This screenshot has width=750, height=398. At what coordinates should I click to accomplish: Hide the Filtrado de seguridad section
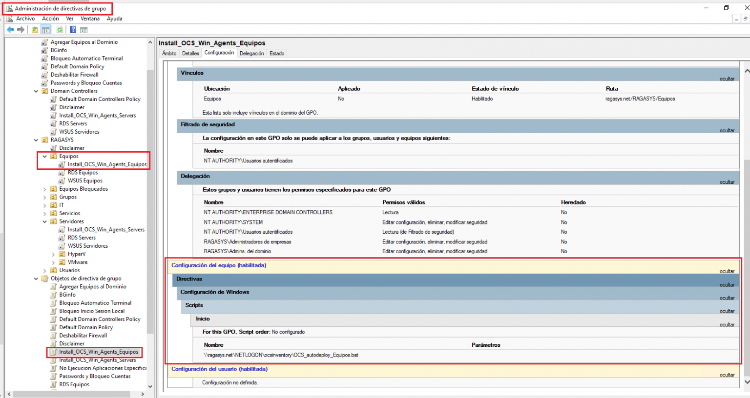tap(727, 130)
